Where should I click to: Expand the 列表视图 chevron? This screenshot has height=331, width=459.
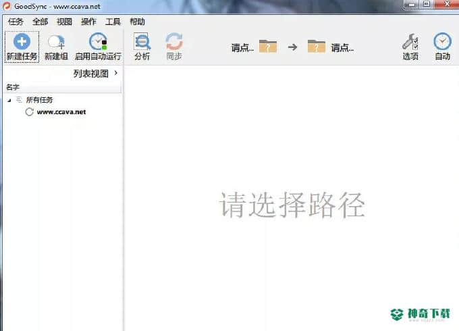tap(116, 73)
